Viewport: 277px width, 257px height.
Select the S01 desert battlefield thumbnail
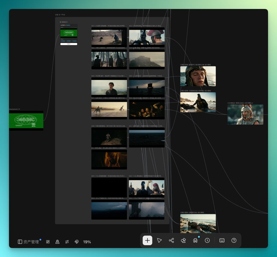point(109,37)
